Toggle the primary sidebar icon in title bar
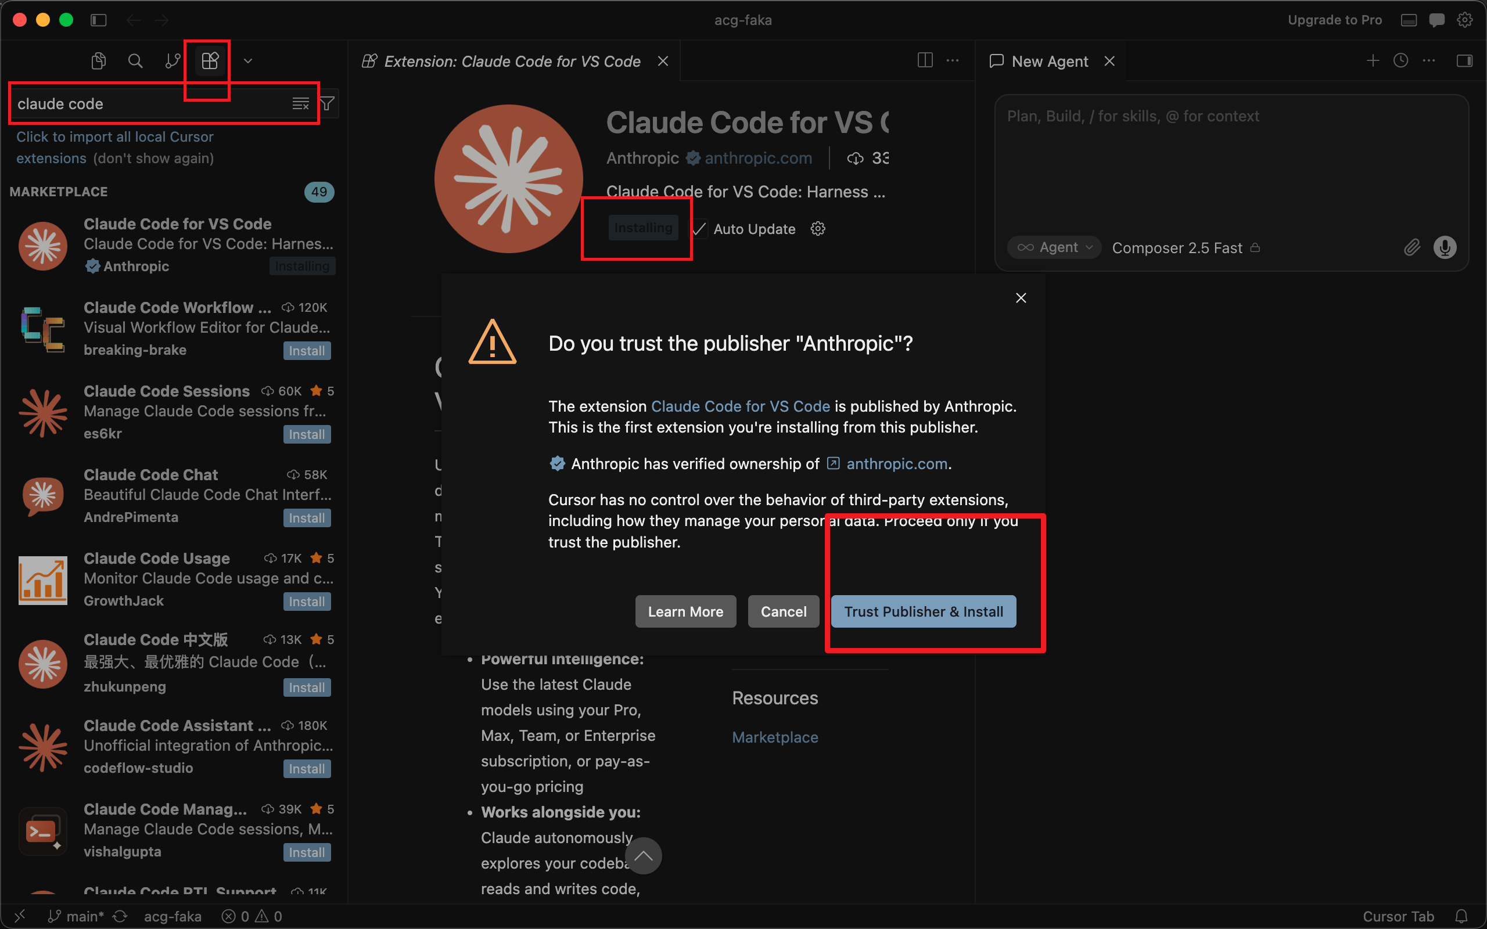Image resolution: width=1487 pixels, height=929 pixels. [x=98, y=20]
